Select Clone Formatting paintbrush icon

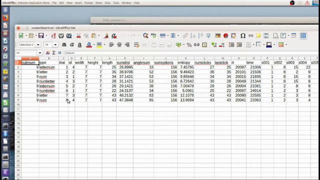pyautogui.click(x=106, y=35)
